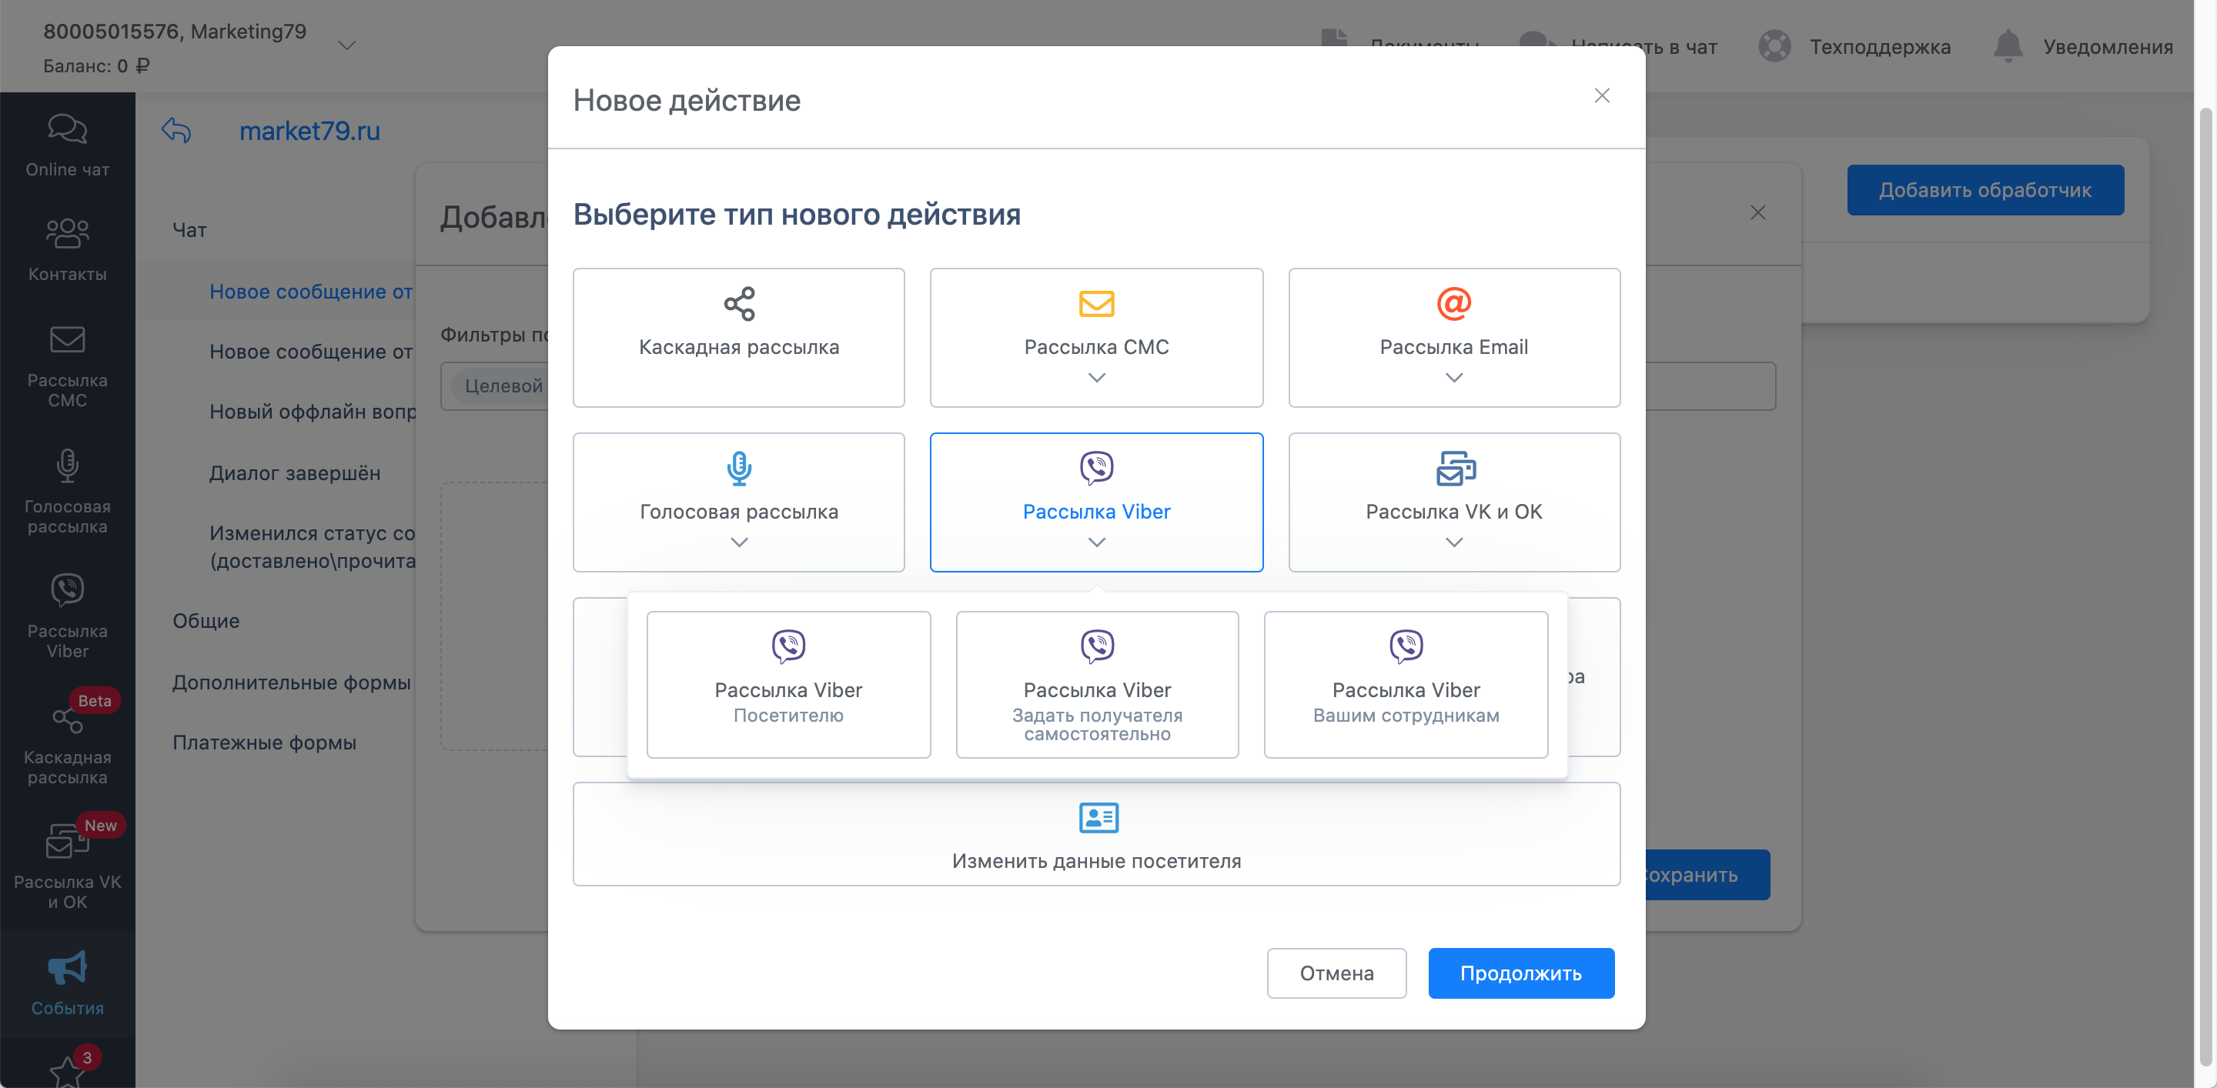Click the SMS mailing envelope icon
Image resolution: width=2217 pixels, height=1088 pixels.
pyautogui.click(x=1095, y=304)
